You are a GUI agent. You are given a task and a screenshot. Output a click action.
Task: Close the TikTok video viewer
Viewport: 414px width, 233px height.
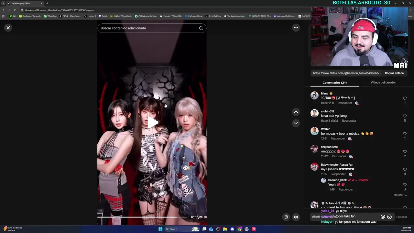[x=8, y=28]
